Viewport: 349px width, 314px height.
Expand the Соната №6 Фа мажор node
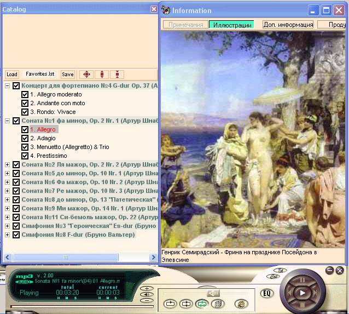point(7,182)
